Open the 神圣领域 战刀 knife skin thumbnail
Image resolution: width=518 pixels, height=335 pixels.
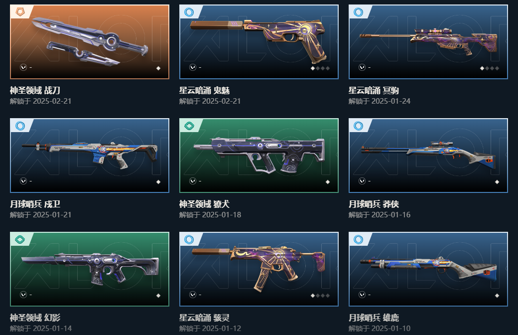pos(90,42)
